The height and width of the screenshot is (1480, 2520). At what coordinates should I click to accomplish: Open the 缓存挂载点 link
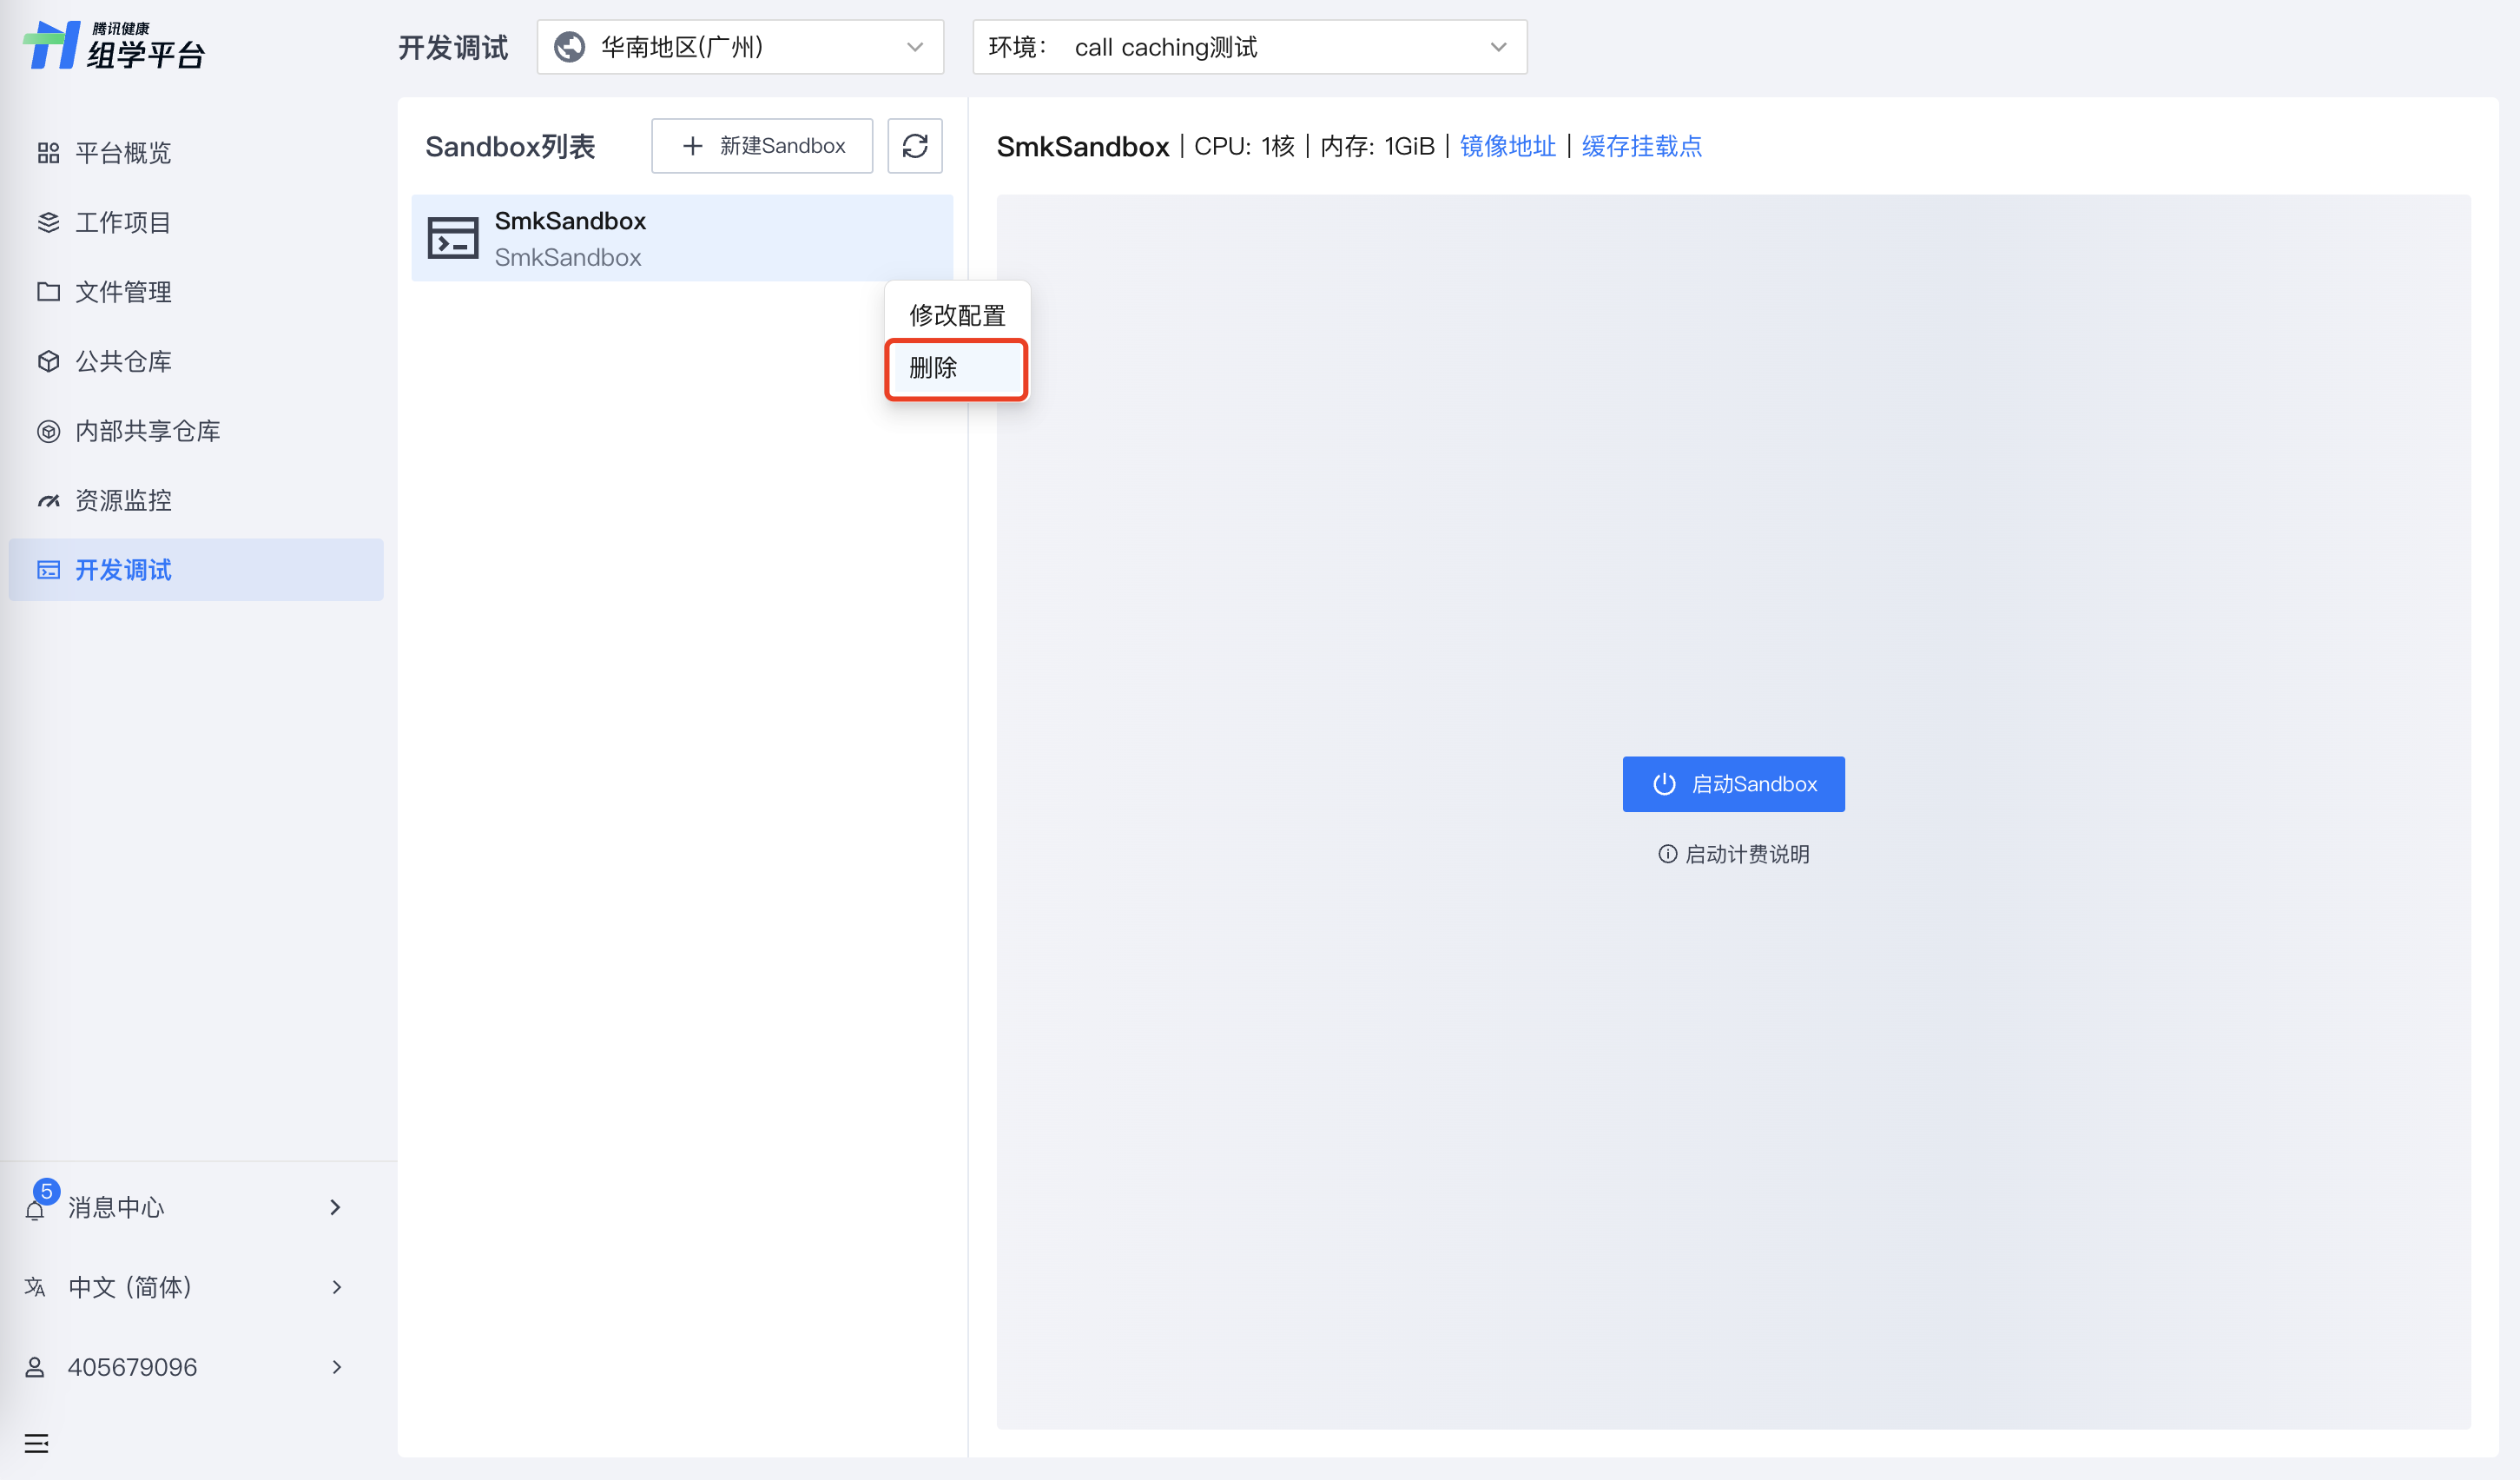coord(1641,146)
